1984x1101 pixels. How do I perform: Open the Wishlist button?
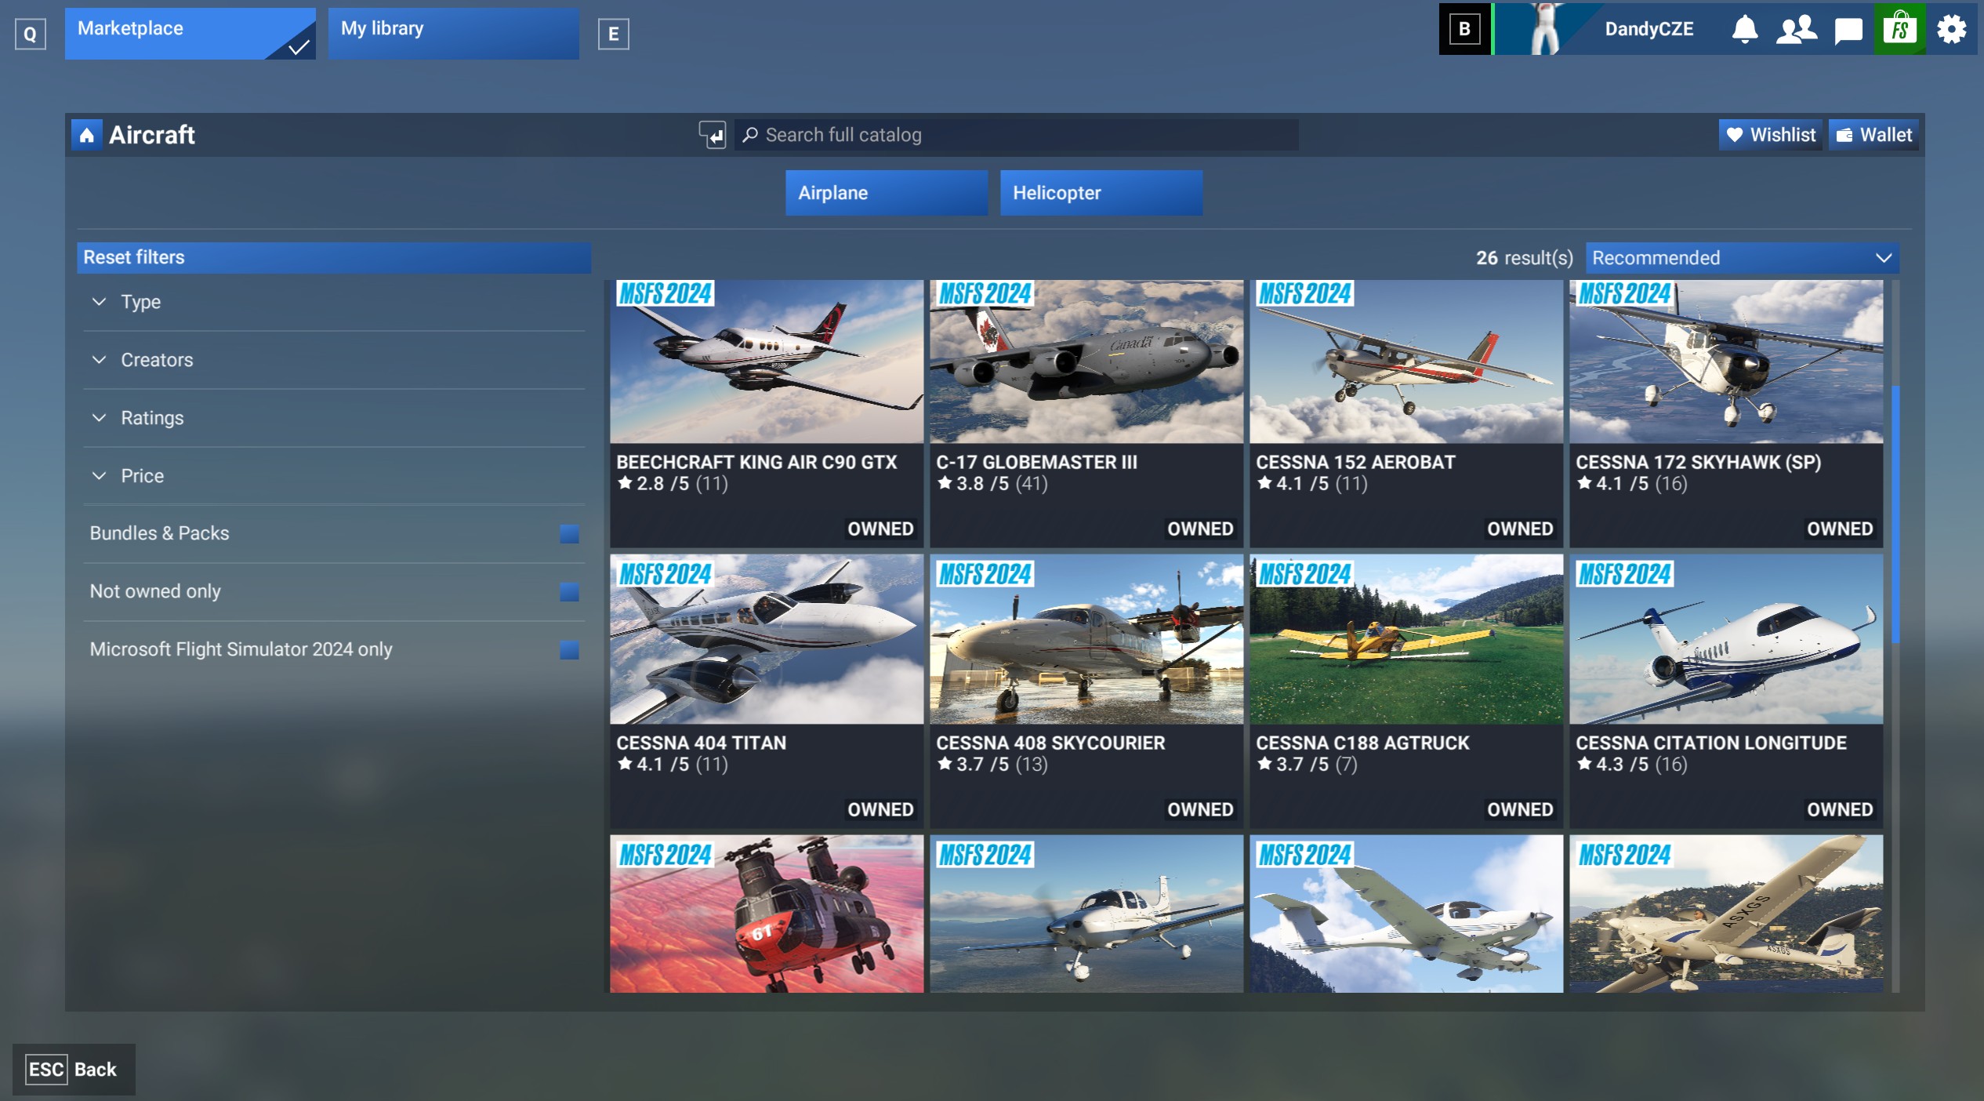[x=1770, y=135]
